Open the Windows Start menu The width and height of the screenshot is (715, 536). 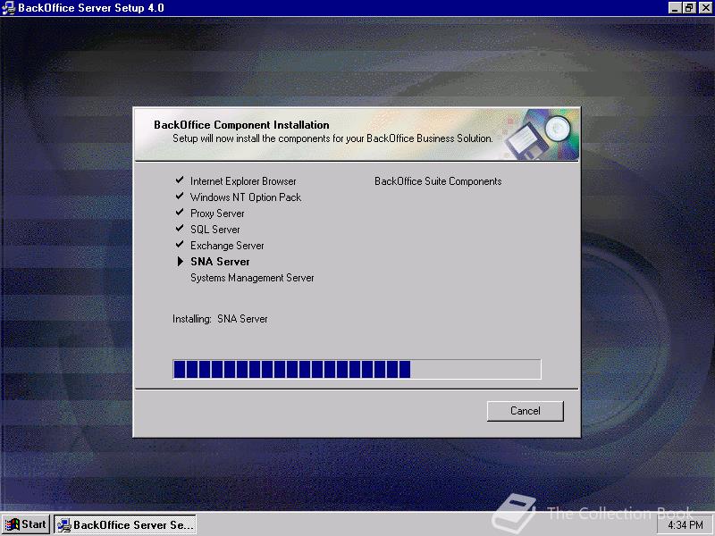(26, 524)
